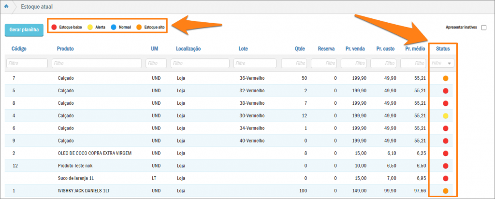
Task: Click orange status dot for 36-Vermelho row
Action: coord(445,78)
